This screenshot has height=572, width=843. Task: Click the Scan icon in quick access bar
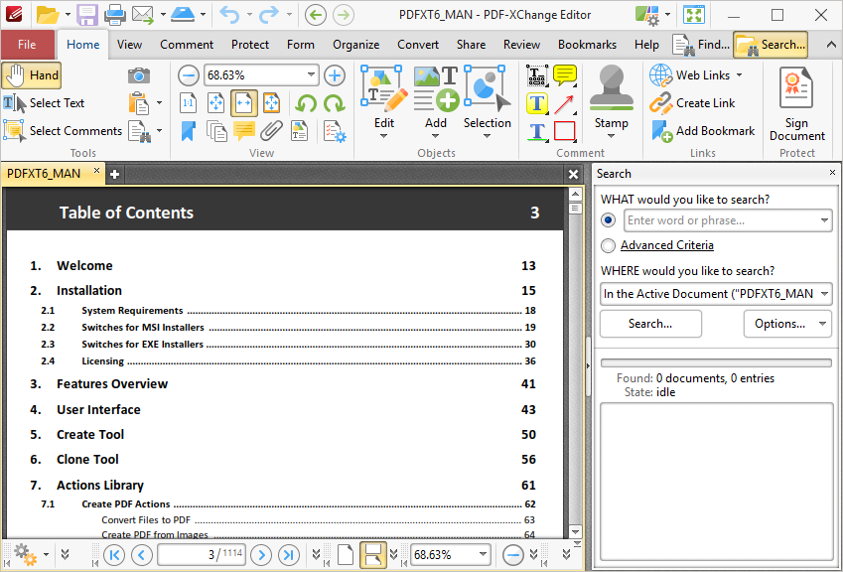pyautogui.click(x=183, y=15)
